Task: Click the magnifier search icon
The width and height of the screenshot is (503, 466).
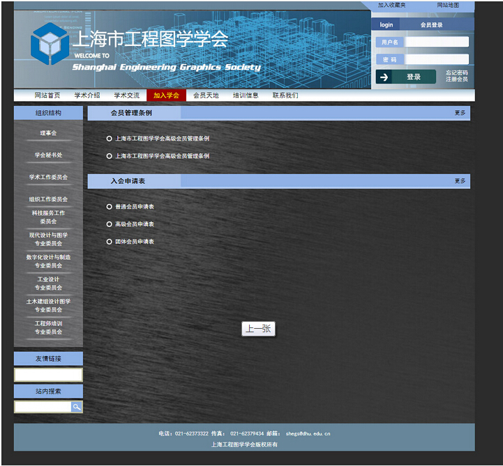Action: [77, 407]
